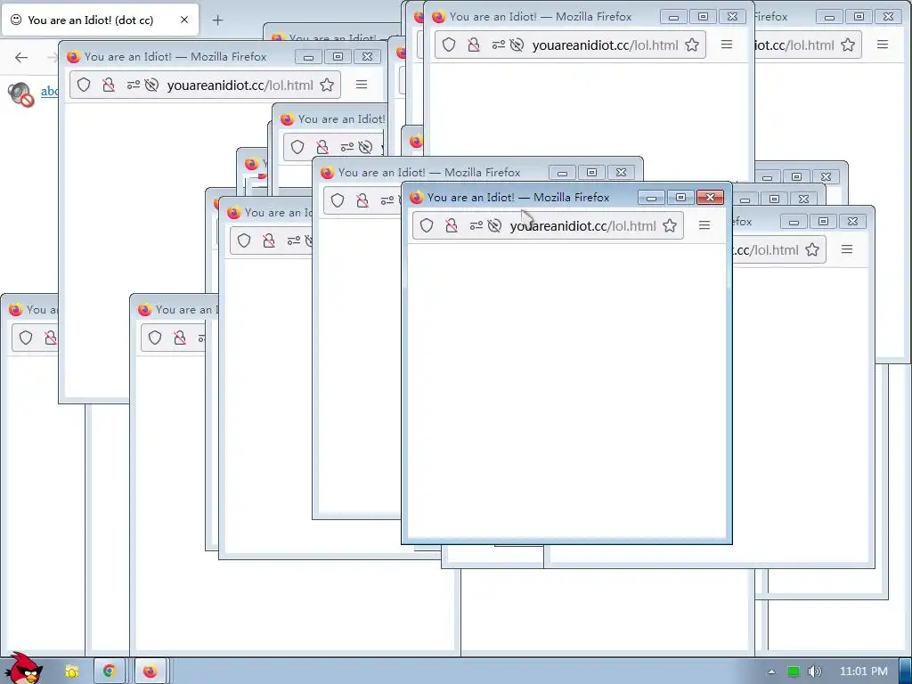The image size is (912, 684).
Task: Minimize the active Firefox popup window
Action: pyautogui.click(x=651, y=198)
